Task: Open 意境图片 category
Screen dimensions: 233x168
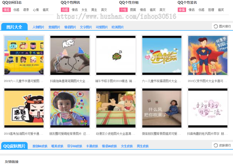Action: coord(54,27)
